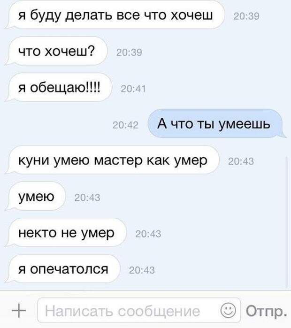Tap the Отпр. send button
Viewport: 291px width, 328px height.
pos(266,311)
